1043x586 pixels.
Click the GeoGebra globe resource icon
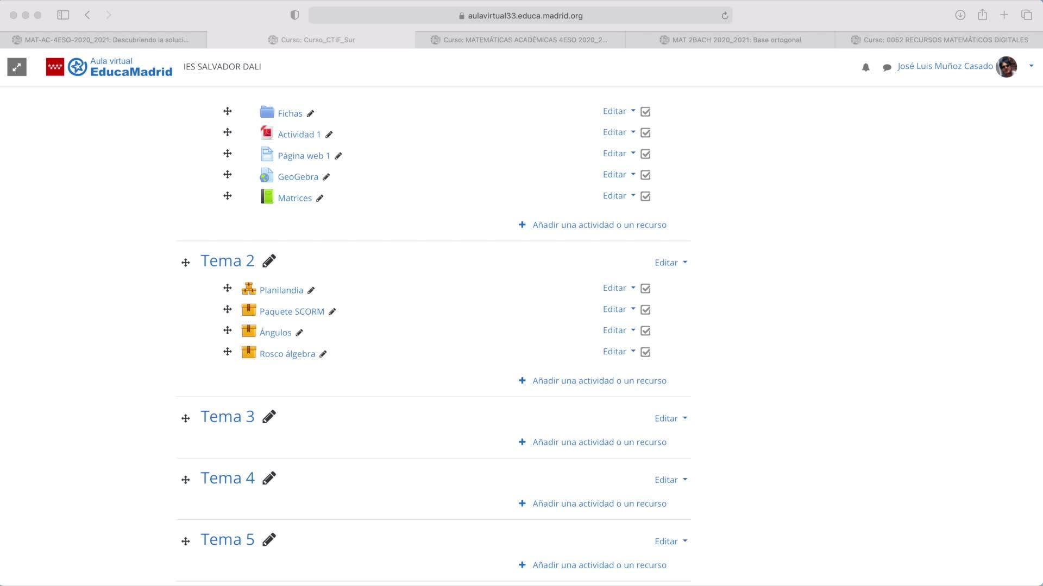point(266,176)
